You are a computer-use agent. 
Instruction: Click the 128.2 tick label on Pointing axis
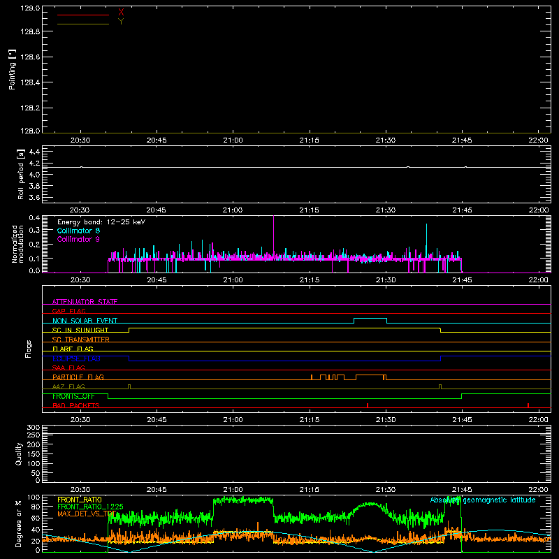(30, 108)
